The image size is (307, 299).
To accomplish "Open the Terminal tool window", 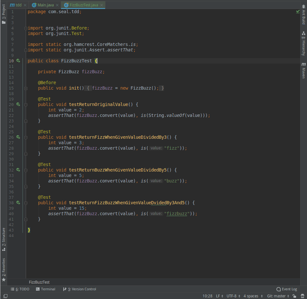I will click(46, 289).
